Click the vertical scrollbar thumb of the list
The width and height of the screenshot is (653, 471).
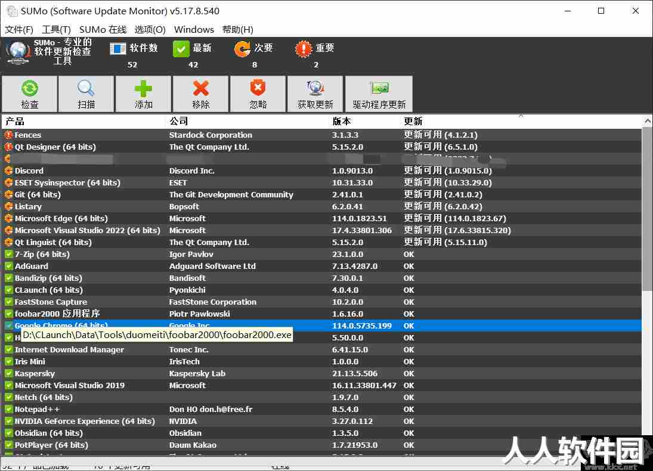click(647, 208)
